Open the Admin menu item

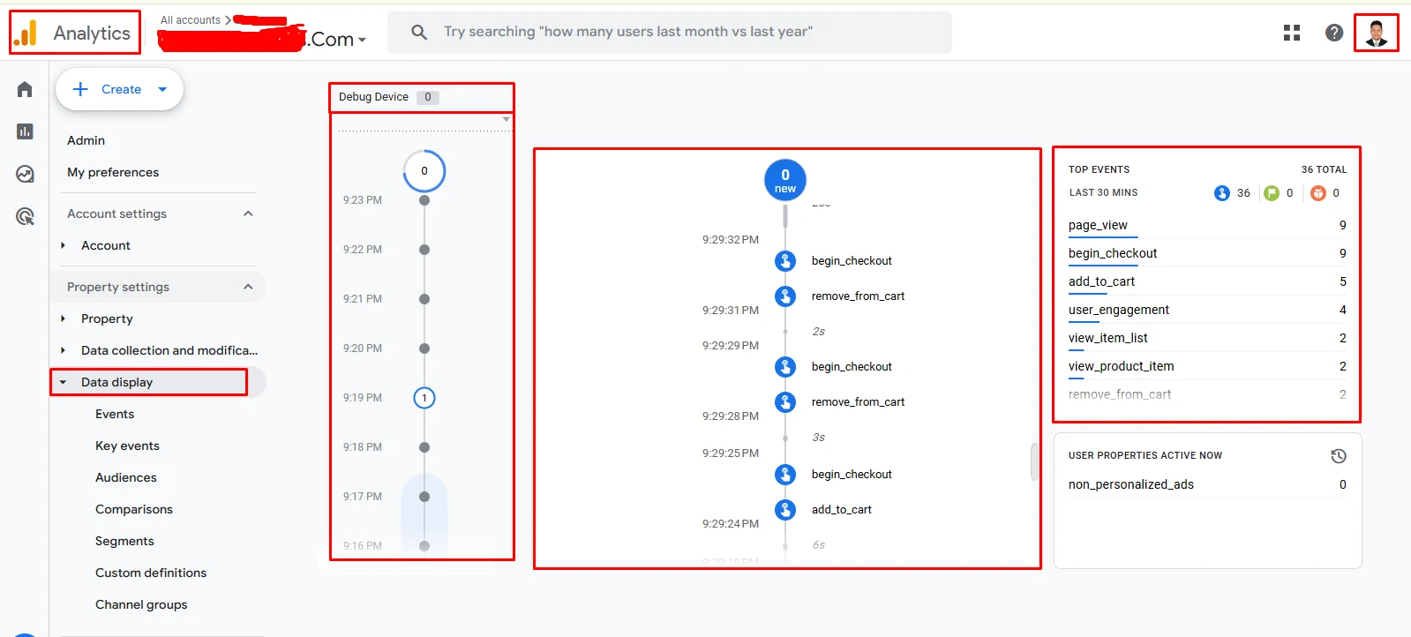click(86, 140)
